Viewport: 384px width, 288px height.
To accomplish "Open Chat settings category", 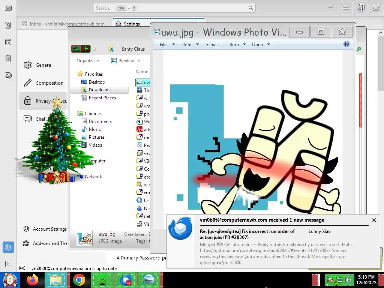I will coord(34,119).
